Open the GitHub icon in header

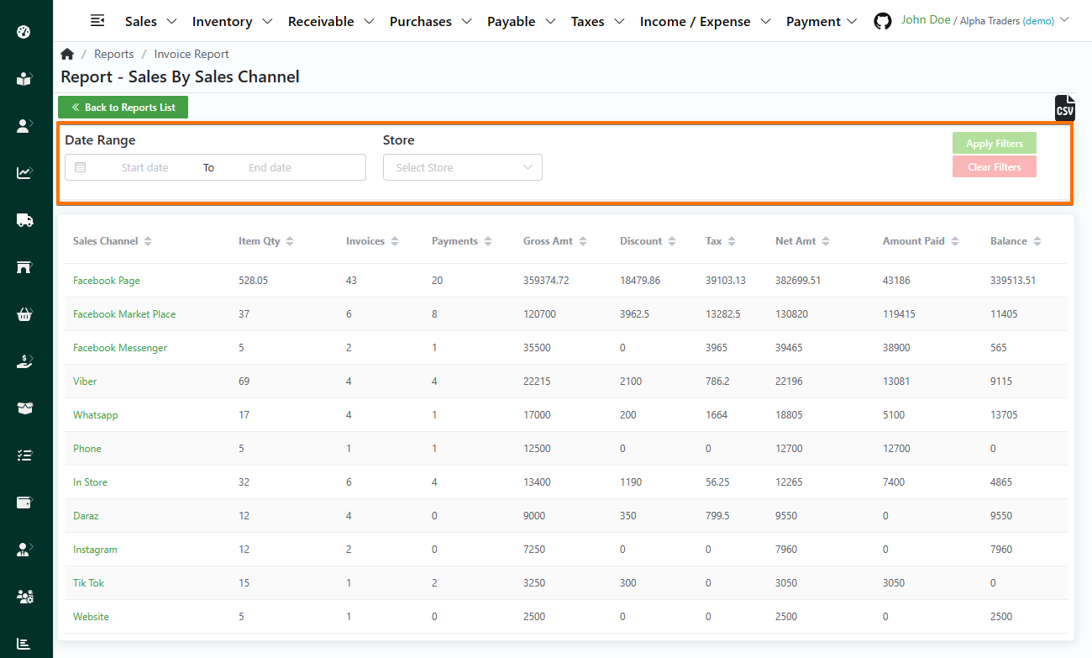(x=883, y=21)
